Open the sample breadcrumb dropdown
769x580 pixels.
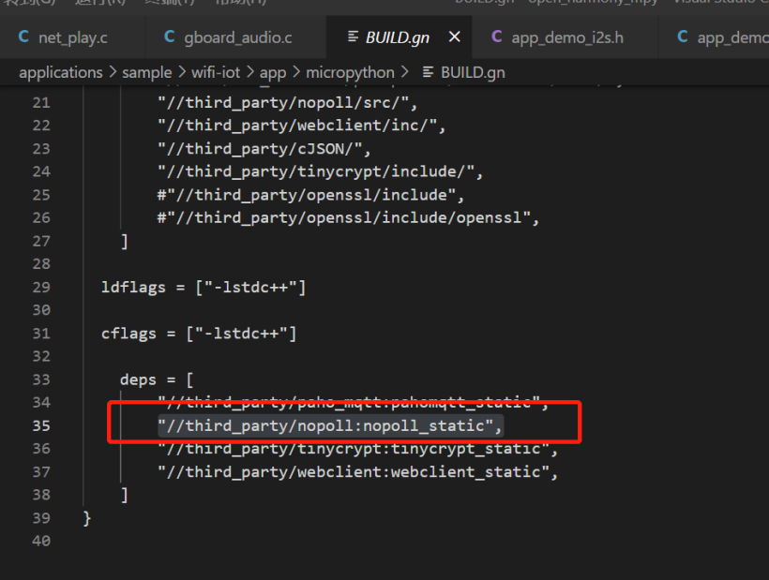(147, 72)
